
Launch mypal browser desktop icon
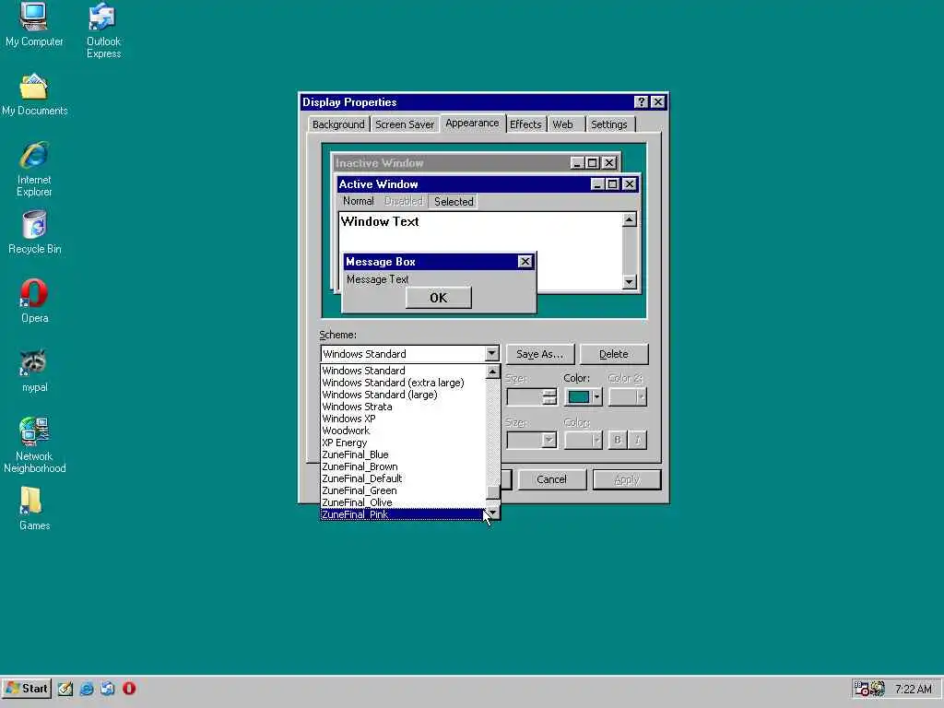coord(34,371)
